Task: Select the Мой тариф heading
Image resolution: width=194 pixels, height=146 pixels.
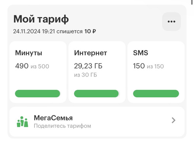Action: (x=41, y=19)
